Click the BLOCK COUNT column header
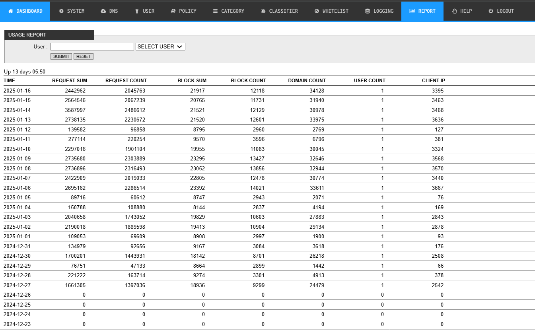 click(x=248, y=81)
